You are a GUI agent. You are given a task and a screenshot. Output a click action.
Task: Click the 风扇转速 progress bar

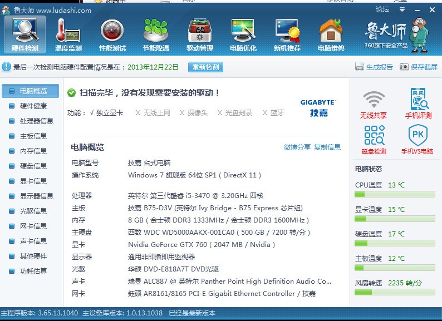tap(395, 292)
